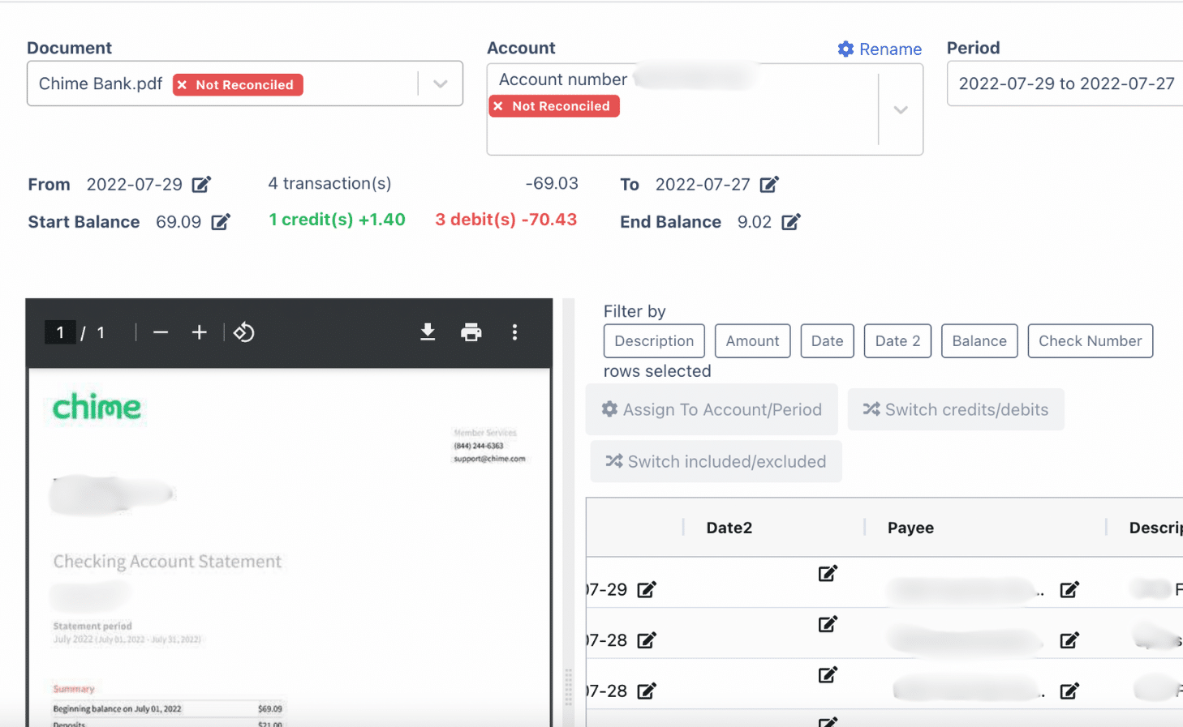Remove the Not Reconciled tag on the Document
The image size is (1183, 727).
(183, 84)
